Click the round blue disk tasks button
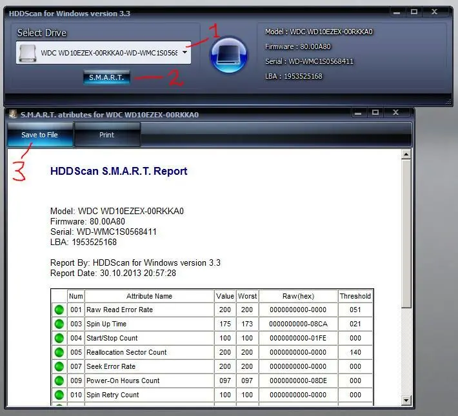 (x=229, y=55)
